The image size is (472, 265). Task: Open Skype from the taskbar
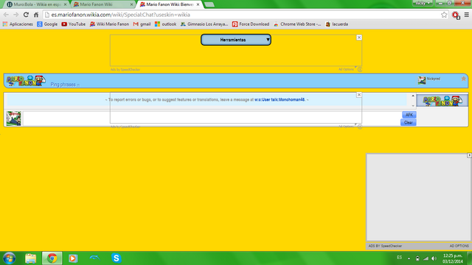click(117, 258)
